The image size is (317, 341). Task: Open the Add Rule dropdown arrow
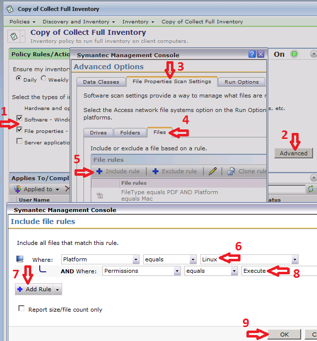tap(57, 289)
